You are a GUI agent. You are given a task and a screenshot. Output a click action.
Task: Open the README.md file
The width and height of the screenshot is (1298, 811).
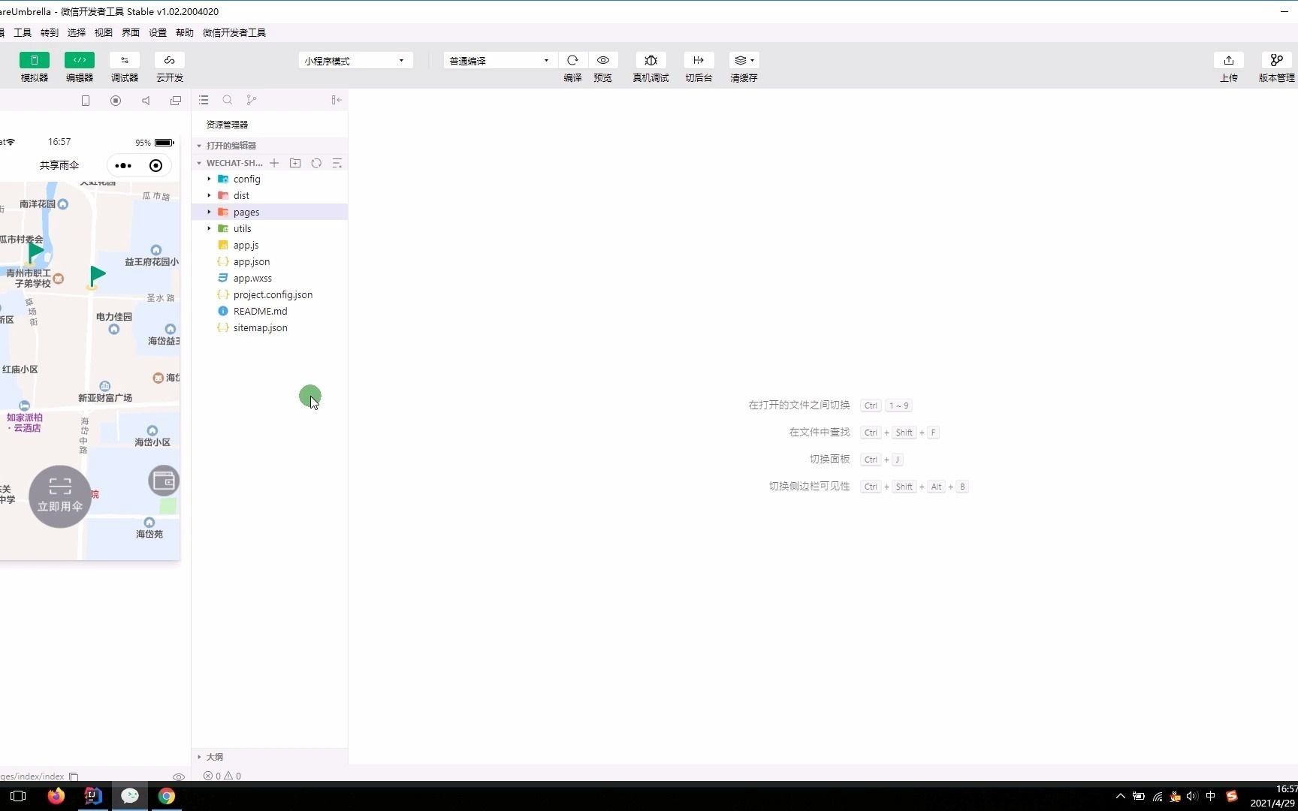pyautogui.click(x=270, y=312)
